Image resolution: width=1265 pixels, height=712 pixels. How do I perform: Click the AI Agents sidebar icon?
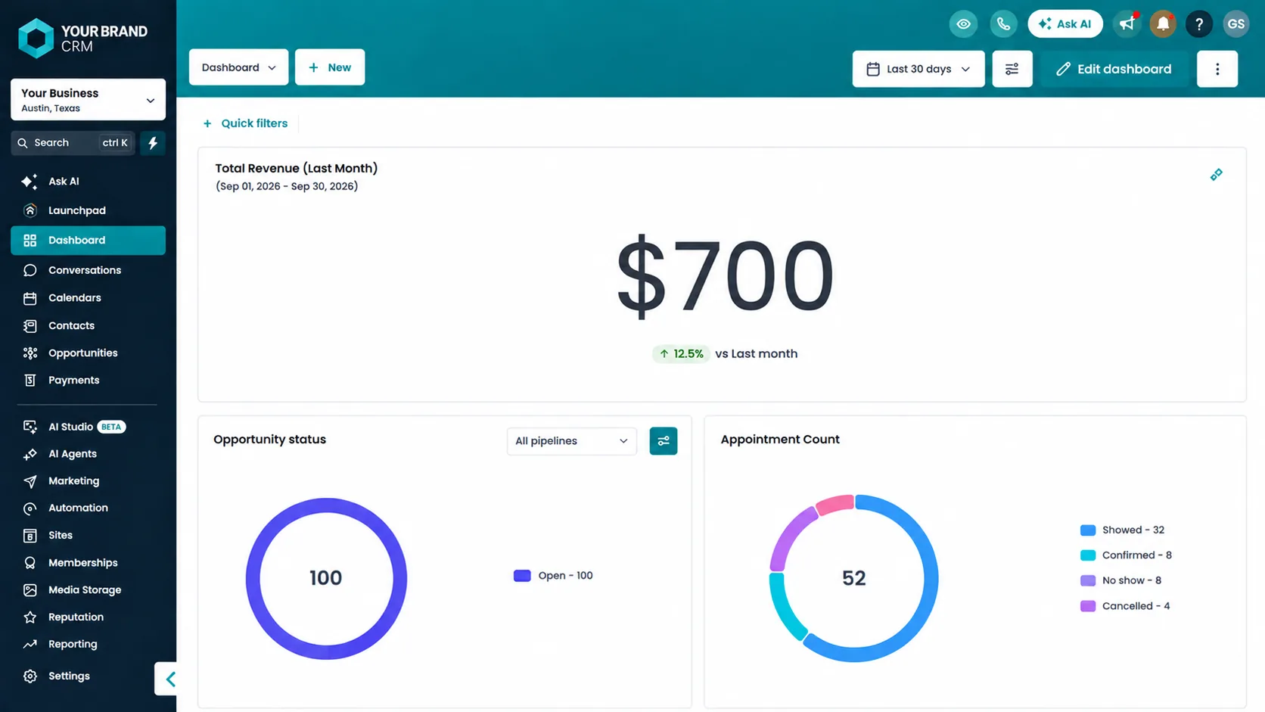coord(30,454)
